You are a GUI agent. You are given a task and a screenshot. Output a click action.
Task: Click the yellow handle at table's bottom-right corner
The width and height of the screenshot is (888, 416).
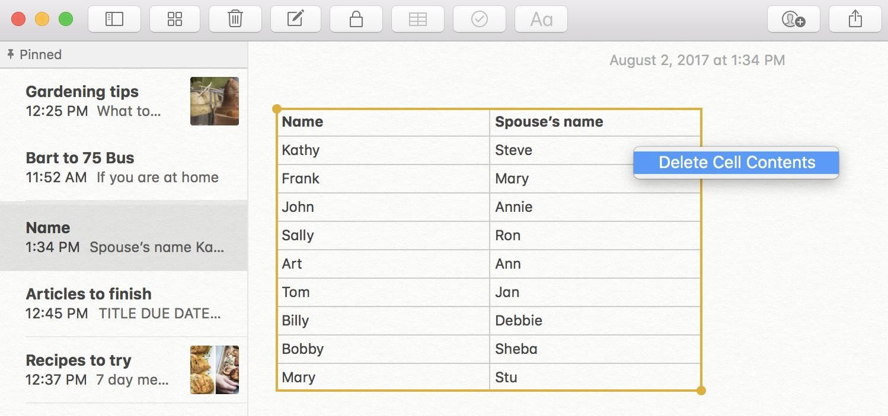point(701,391)
